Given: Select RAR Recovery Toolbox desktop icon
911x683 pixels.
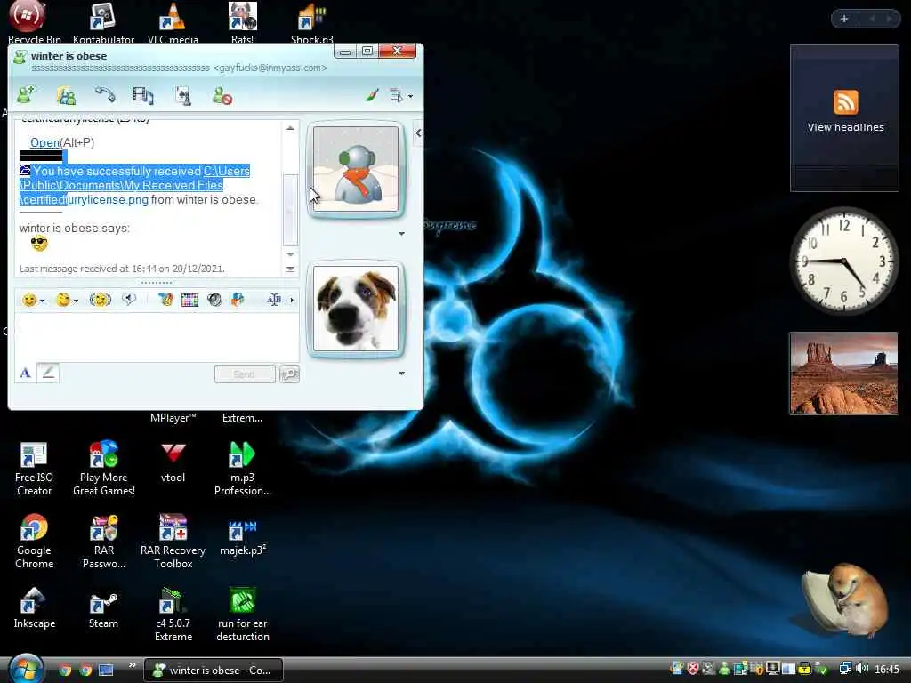Looking at the screenshot, I should pyautogui.click(x=173, y=542).
